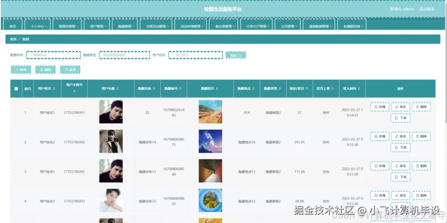447x223 pixels.
Task: Open 详情 for row 1 用户姓名1
Action: pyautogui.click(x=380, y=107)
